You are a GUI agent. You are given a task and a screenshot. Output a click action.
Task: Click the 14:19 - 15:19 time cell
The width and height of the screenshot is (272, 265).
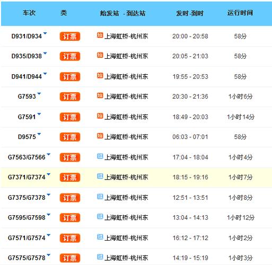point(190,258)
